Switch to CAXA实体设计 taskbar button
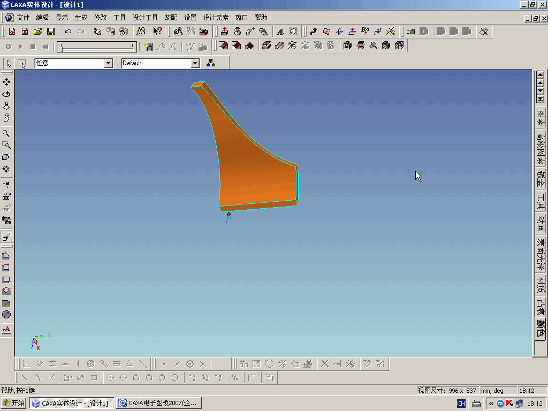Screen dimensions: 548x411 71,403
